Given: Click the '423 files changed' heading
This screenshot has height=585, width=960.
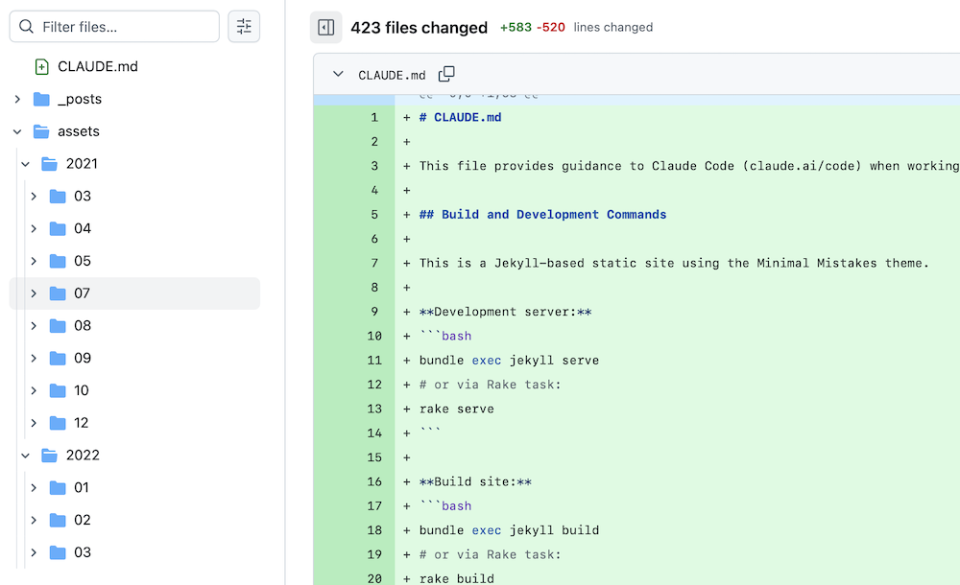Looking at the screenshot, I should (419, 28).
